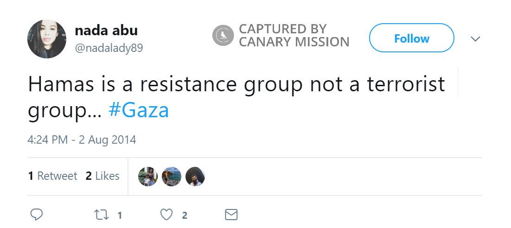Click the retweet count beside the retweet icon
This screenshot has height=228, width=511.
point(120,215)
